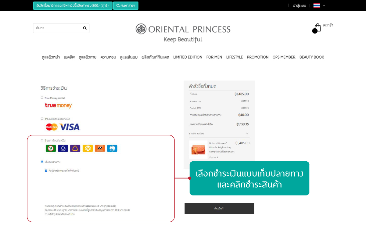Viewport: 366px width, 244px height.
Task: Click the ตะกร้า cart text link
Action: 328,25
